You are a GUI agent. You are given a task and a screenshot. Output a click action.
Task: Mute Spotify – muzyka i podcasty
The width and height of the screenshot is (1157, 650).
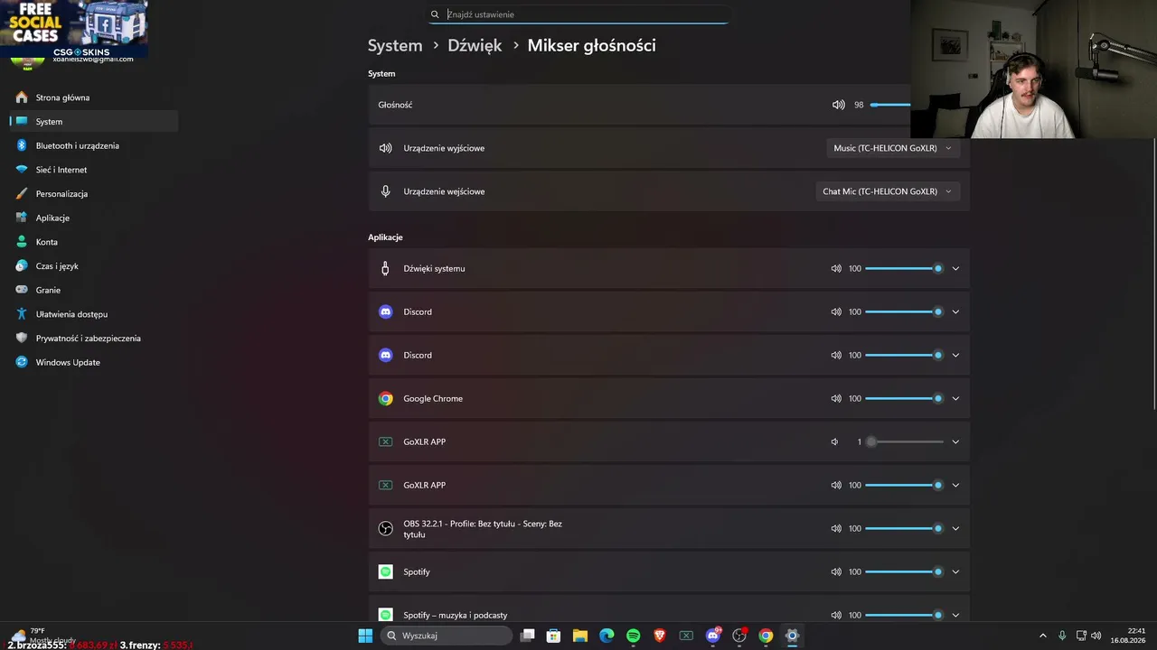click(x=836, y=615)
